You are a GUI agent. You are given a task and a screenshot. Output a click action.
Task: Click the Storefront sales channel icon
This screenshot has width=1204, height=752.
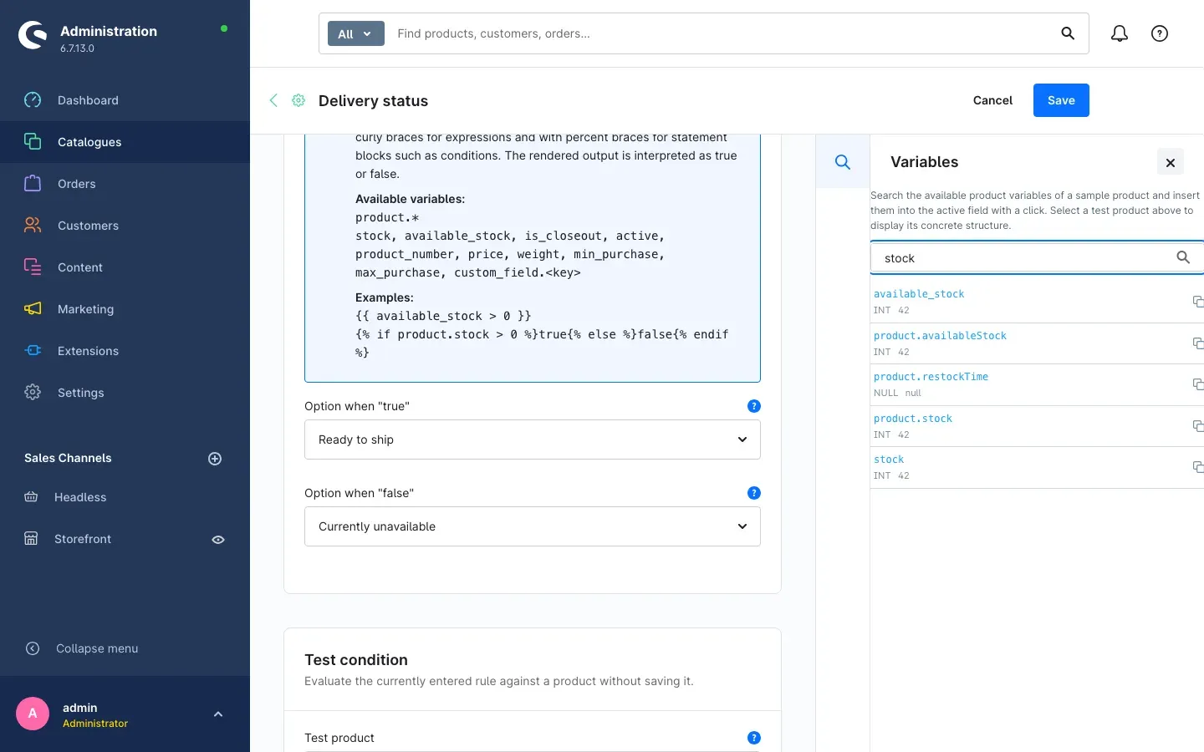(x=31, y=539)
